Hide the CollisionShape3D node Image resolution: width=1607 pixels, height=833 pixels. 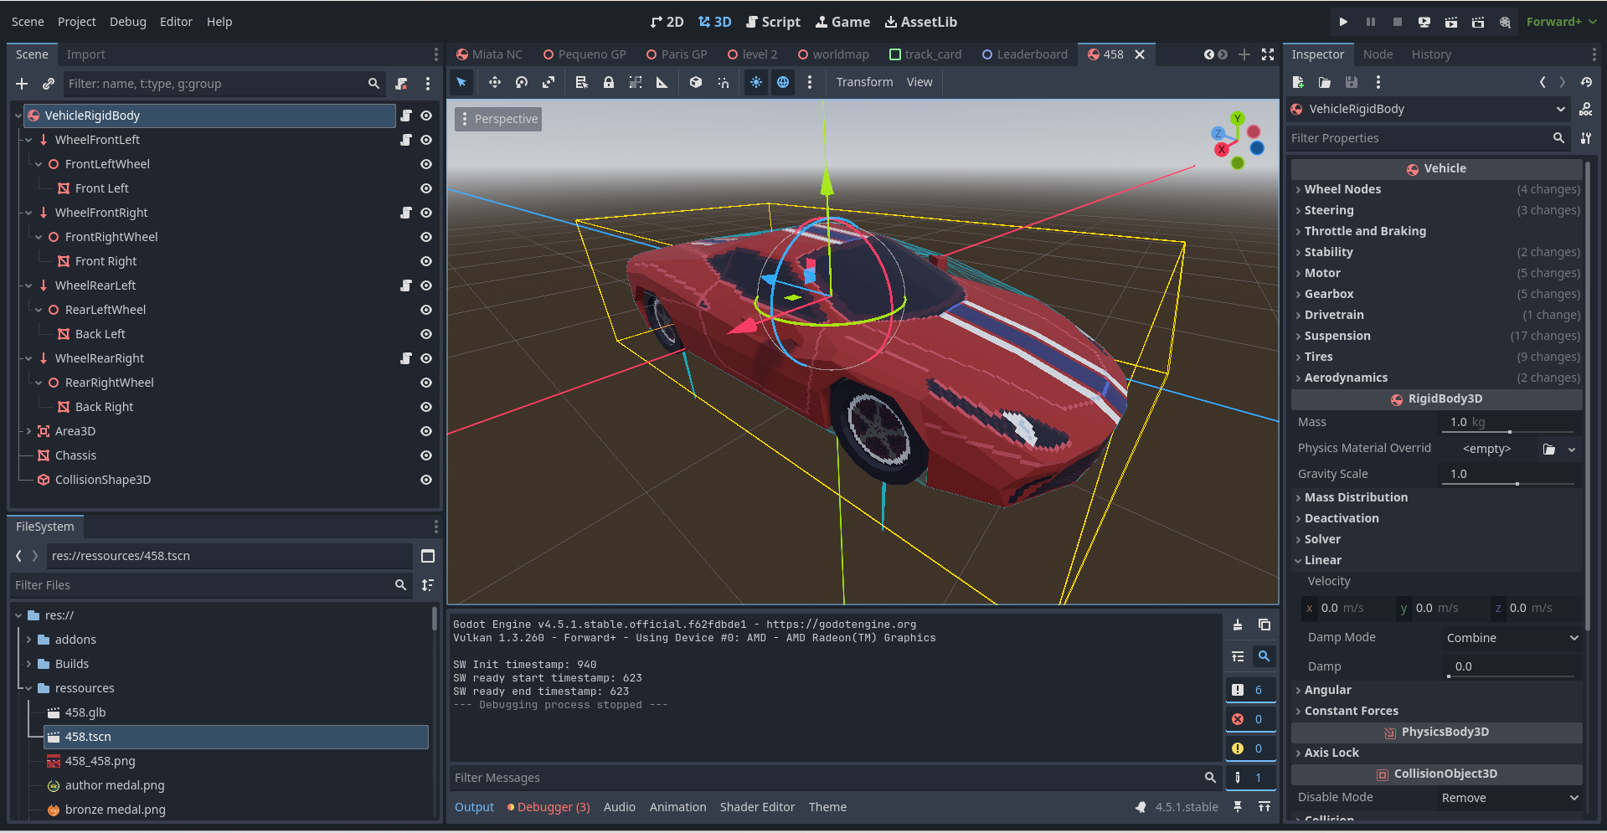tap(426, 480)
